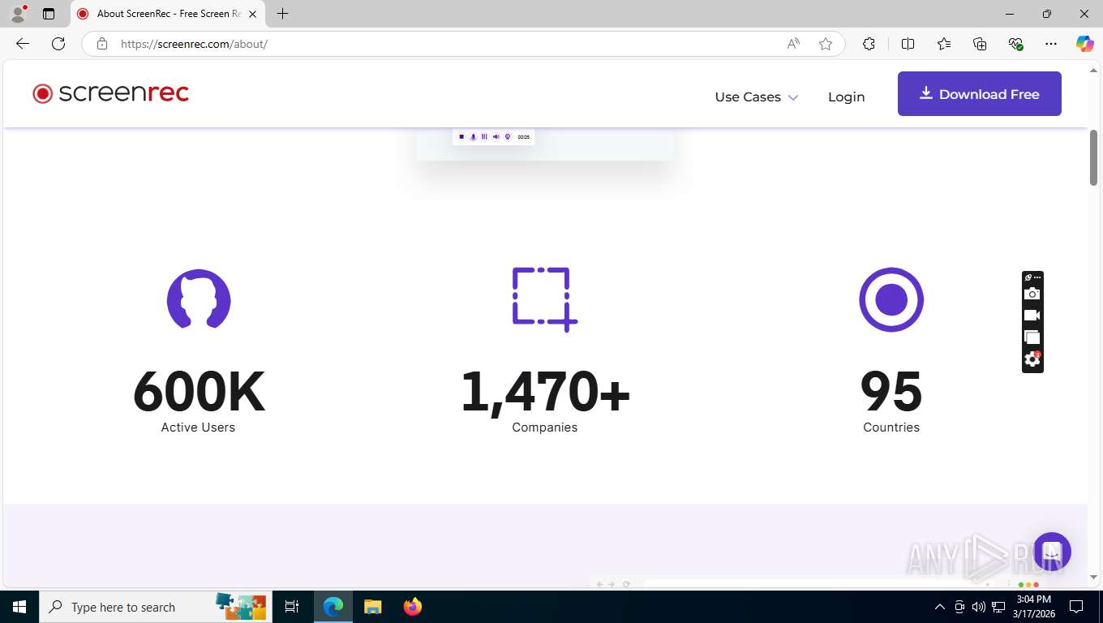Open File Explorer from taskbar
The image size is (1103, 623).
pos(372,607)
